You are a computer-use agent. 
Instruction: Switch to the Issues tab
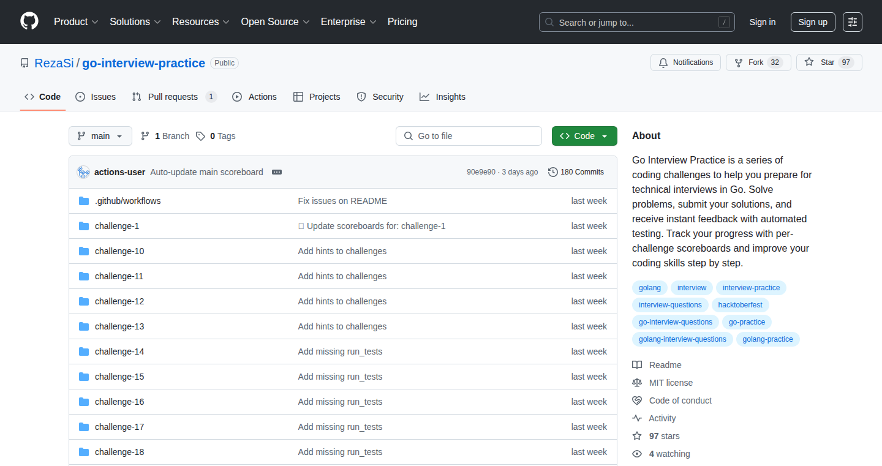(96, 97)
